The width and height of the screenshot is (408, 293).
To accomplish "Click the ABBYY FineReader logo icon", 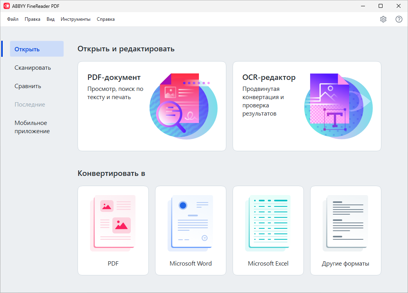I will (x=7, y=6).
